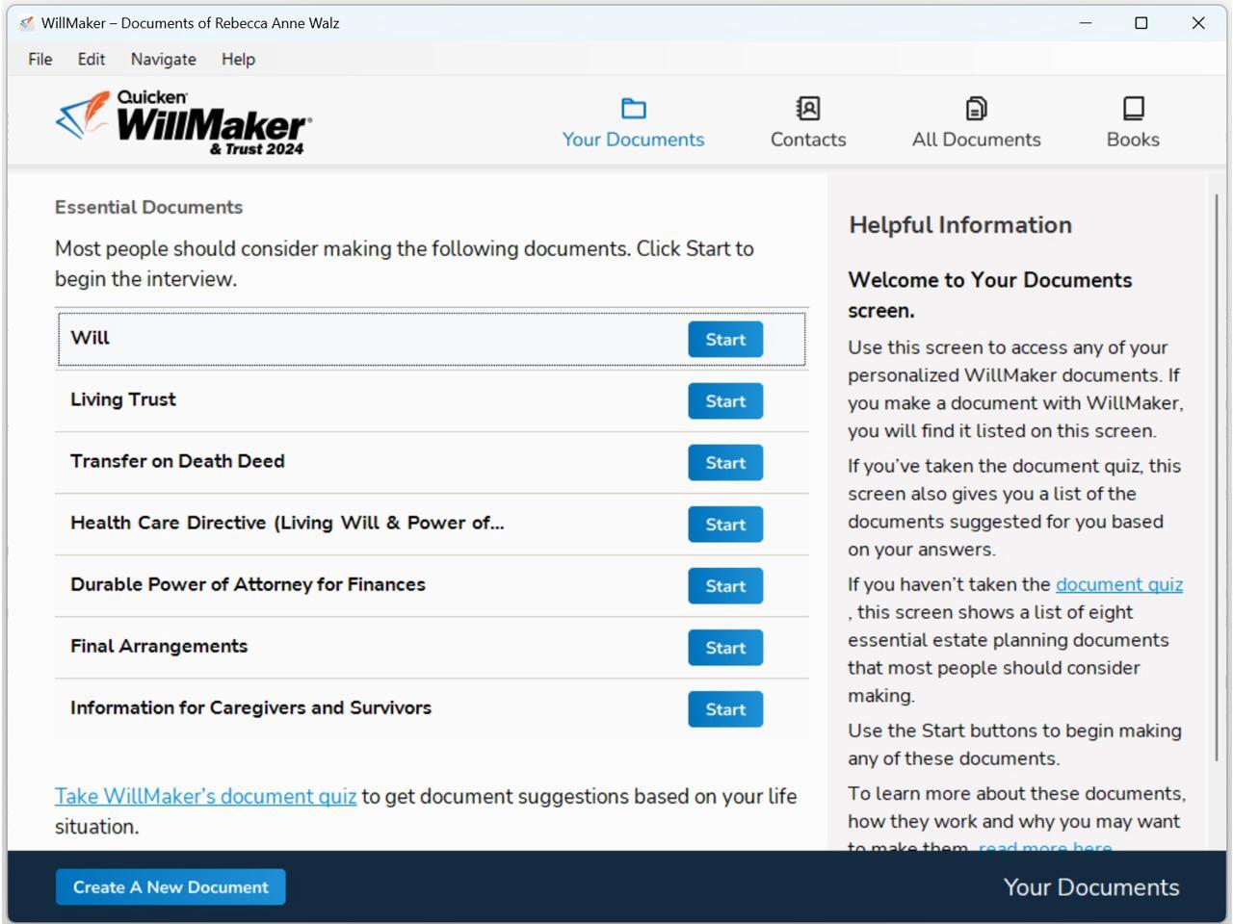Maximize the WillMaker window
1233x924 pixels.
tap(1141, 23)
